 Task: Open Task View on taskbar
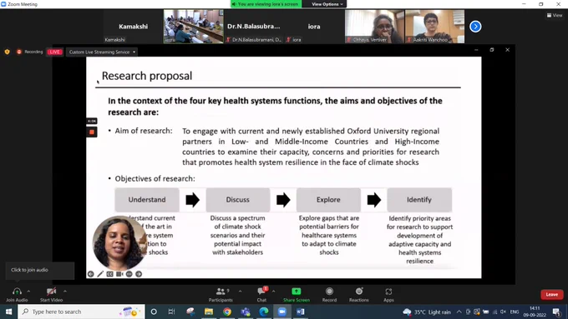172,312
